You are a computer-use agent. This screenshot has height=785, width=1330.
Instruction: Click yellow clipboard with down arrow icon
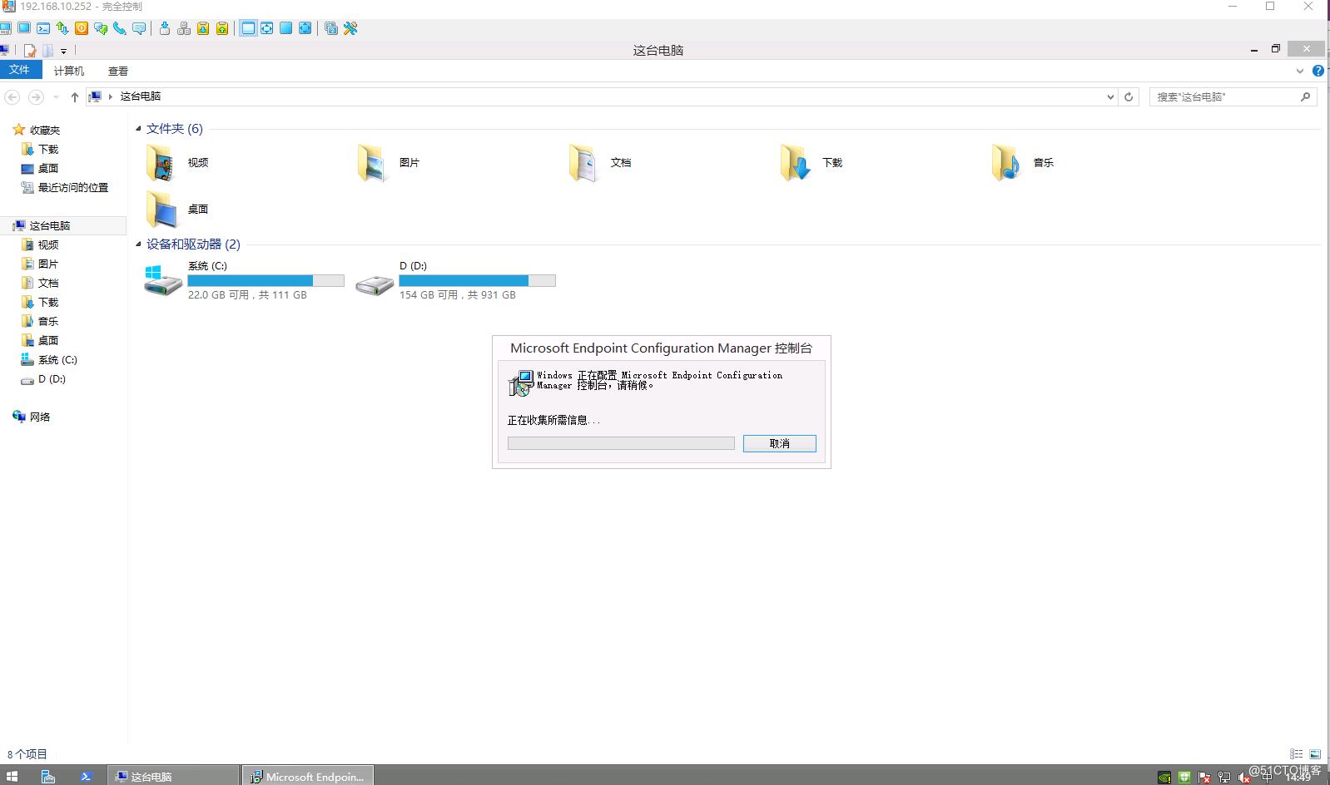[203, 28]
